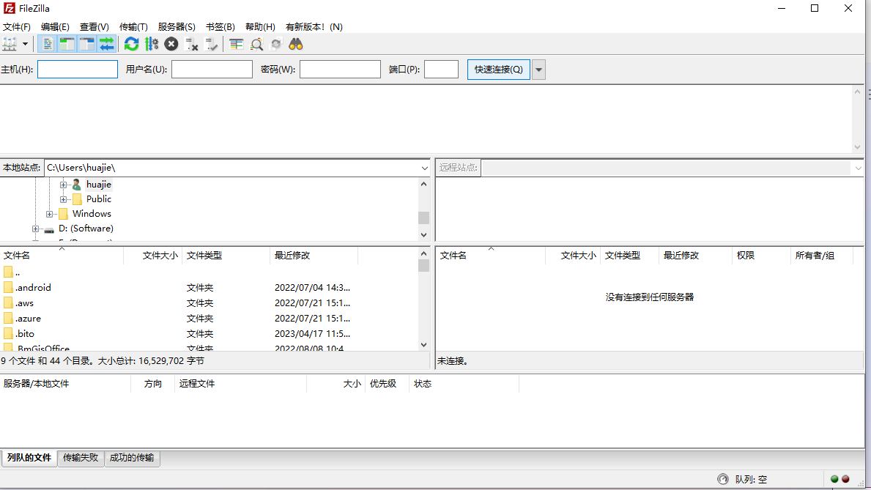The image size is (871, 490).
Task: Click the cancel current operation icon
Action: (x=171, y=44)
